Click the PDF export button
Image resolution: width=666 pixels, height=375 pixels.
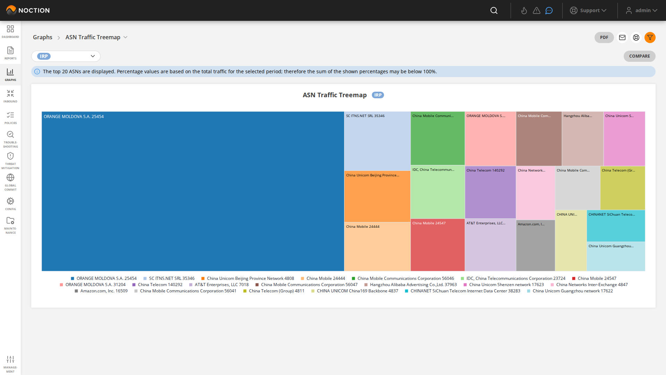[604, 37]
